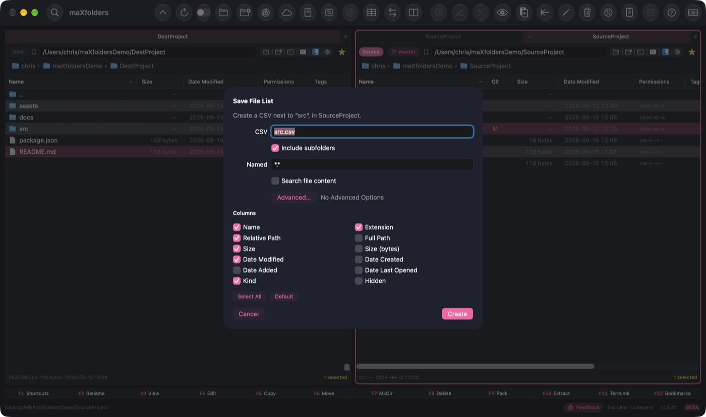Click the CSV filename field containing src.csv

(372, 132)
